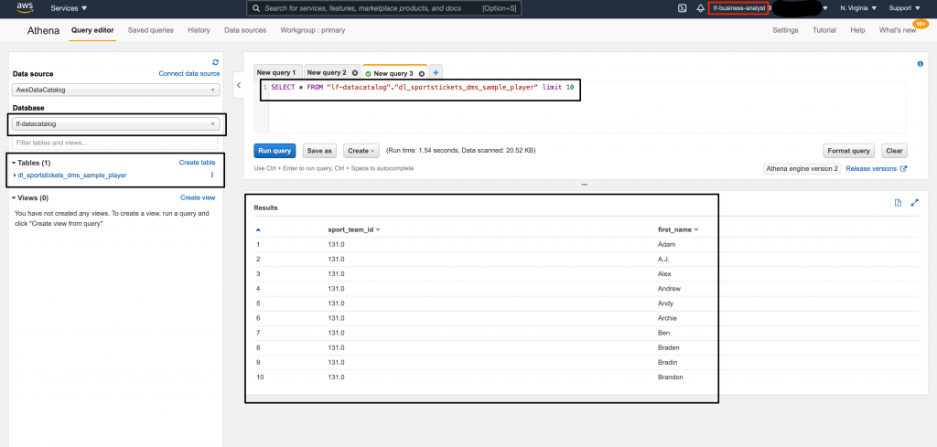
Task: Open the AWS home logo
Action: [x=25, y=7]
